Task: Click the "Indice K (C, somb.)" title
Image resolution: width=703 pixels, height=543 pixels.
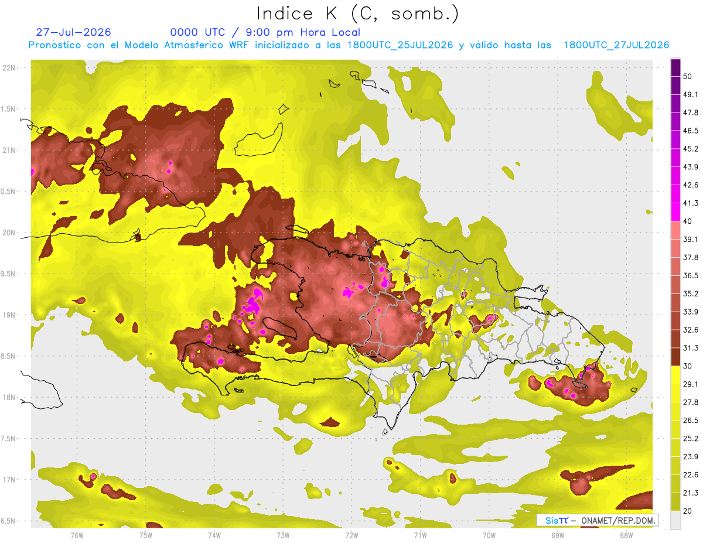Action: pyautogui.click(x=357, y=13)
